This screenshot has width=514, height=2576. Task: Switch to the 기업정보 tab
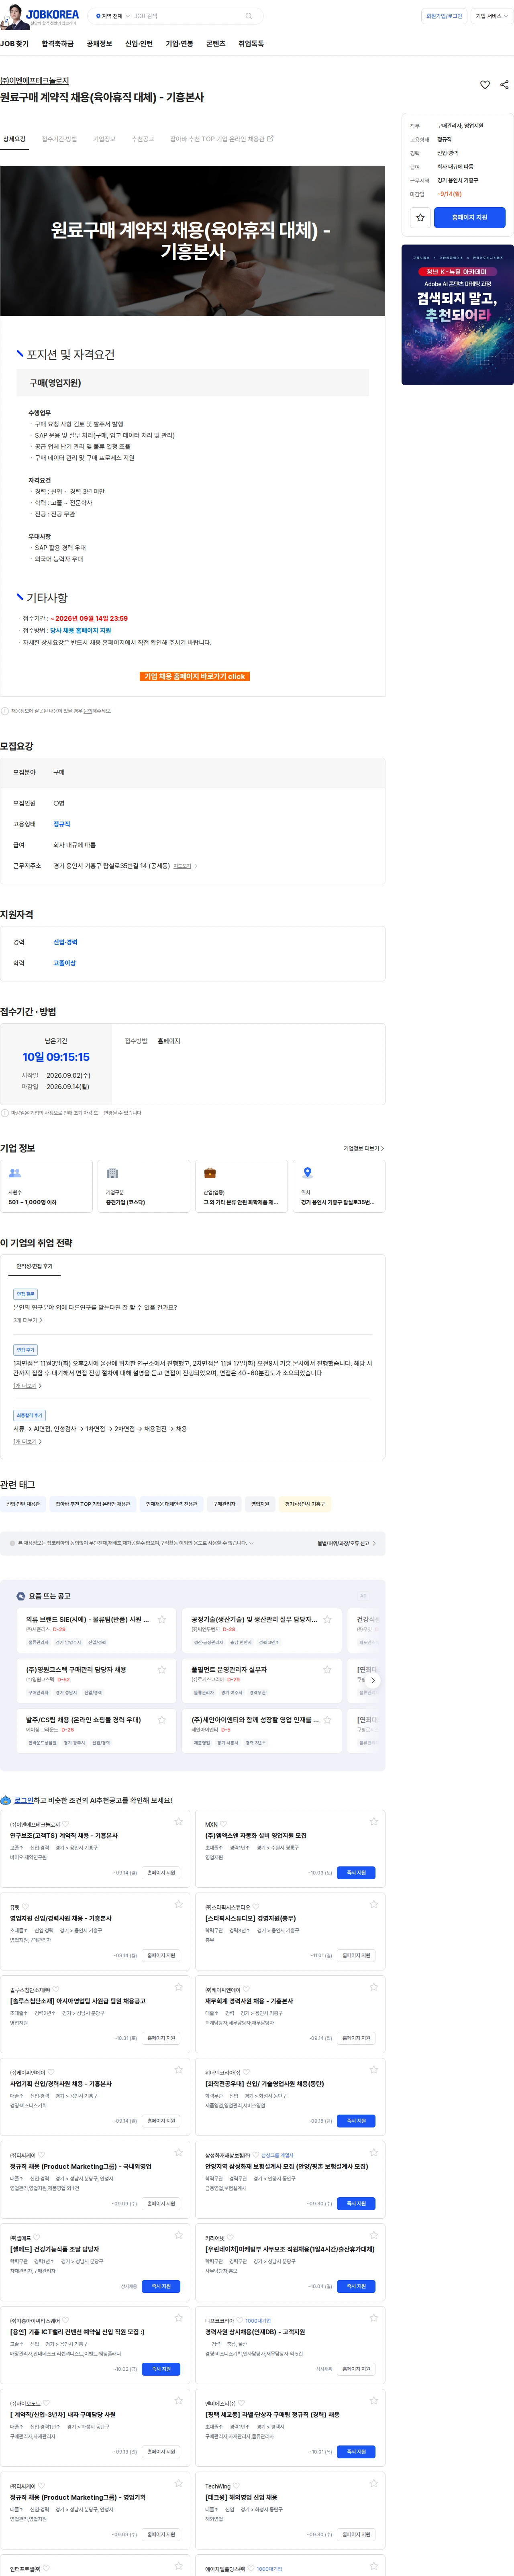point(104,139)
